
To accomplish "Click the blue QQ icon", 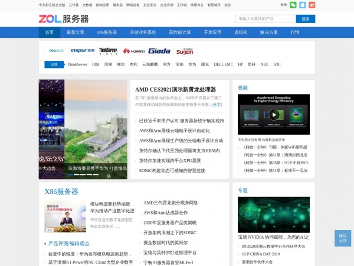I will tap(303, 5).
